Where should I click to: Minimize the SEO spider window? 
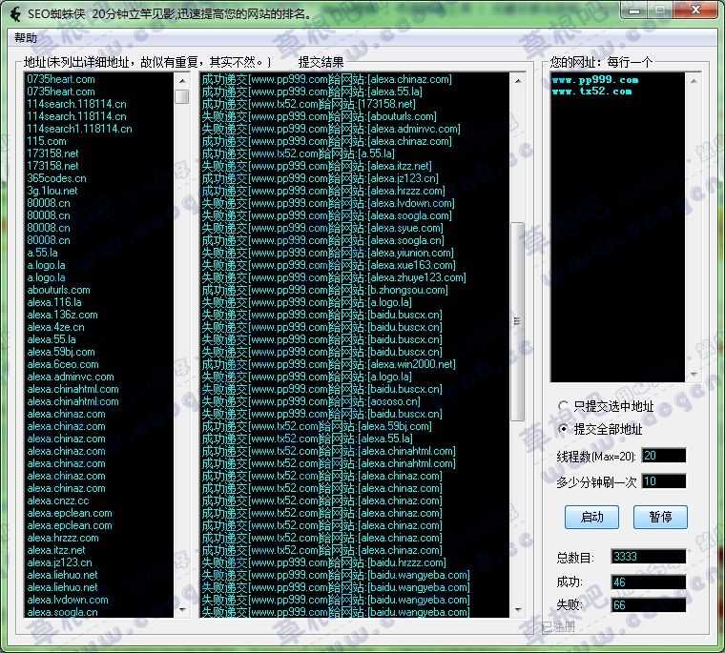(634, 10)
